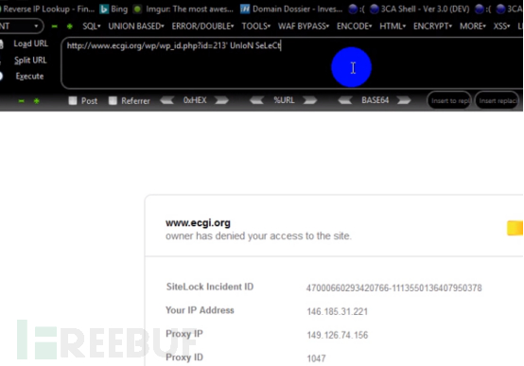The width and height of the screenshot is (524, 366).
Task: Click the left arrow before BASE64 to decode
Action: 345,100
